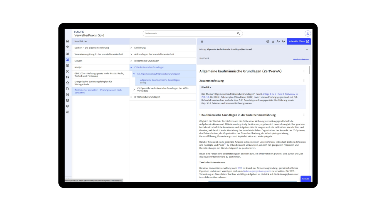Go to home via sidebar house icon

68,41
